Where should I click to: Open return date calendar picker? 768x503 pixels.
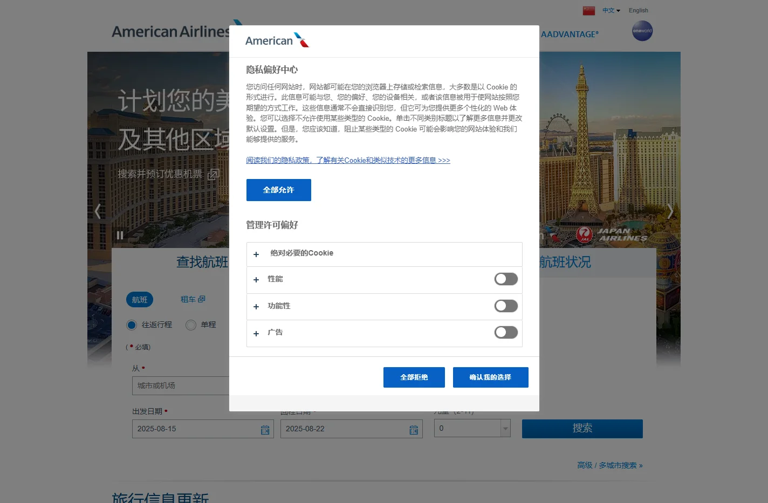414,430
